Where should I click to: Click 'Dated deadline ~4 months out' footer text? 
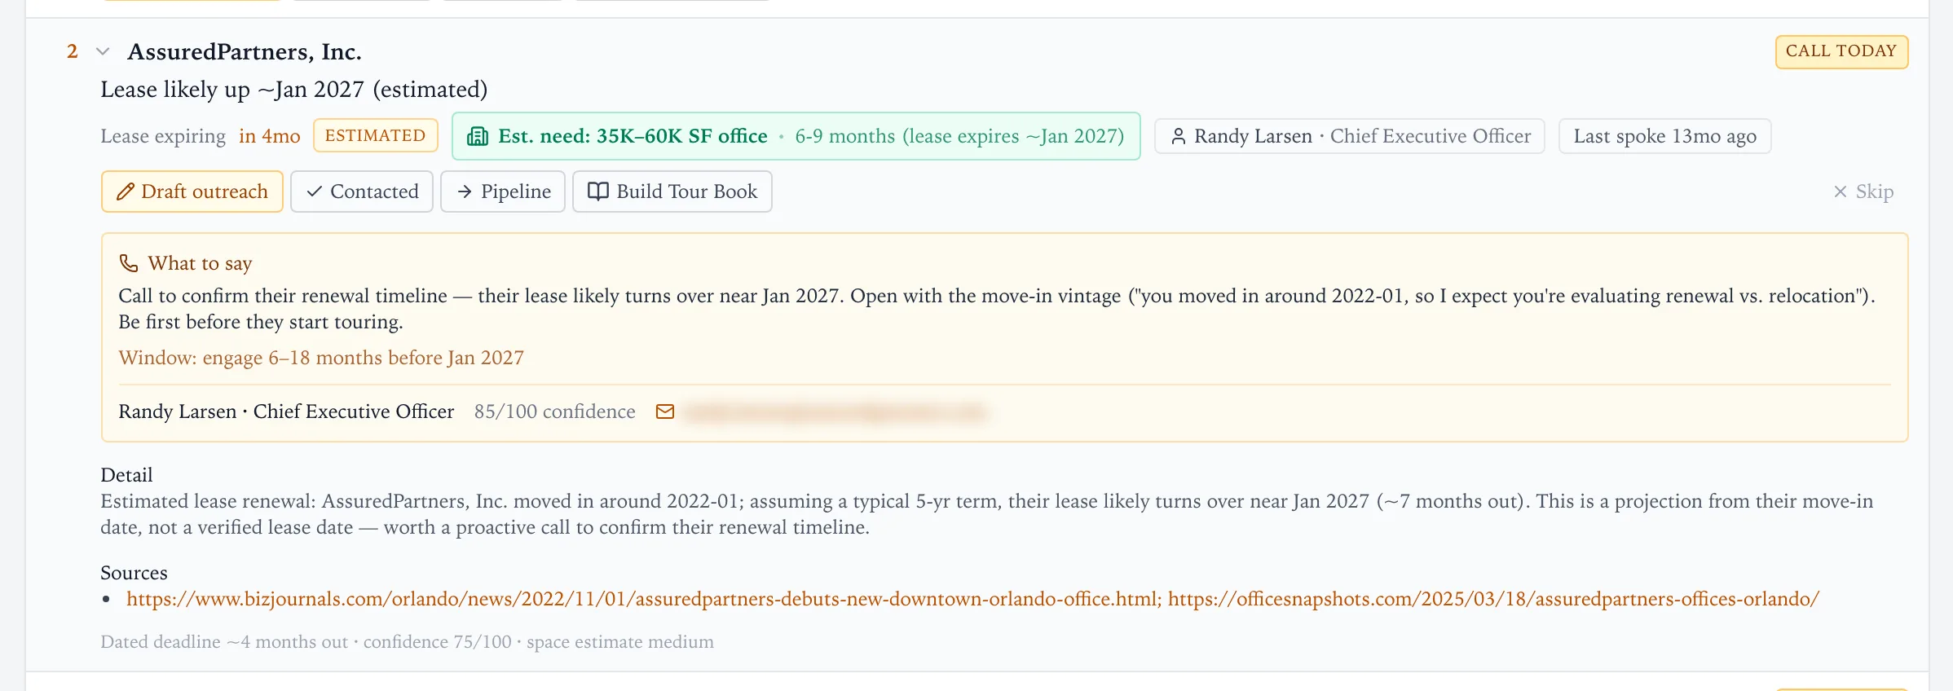[224, 642]
